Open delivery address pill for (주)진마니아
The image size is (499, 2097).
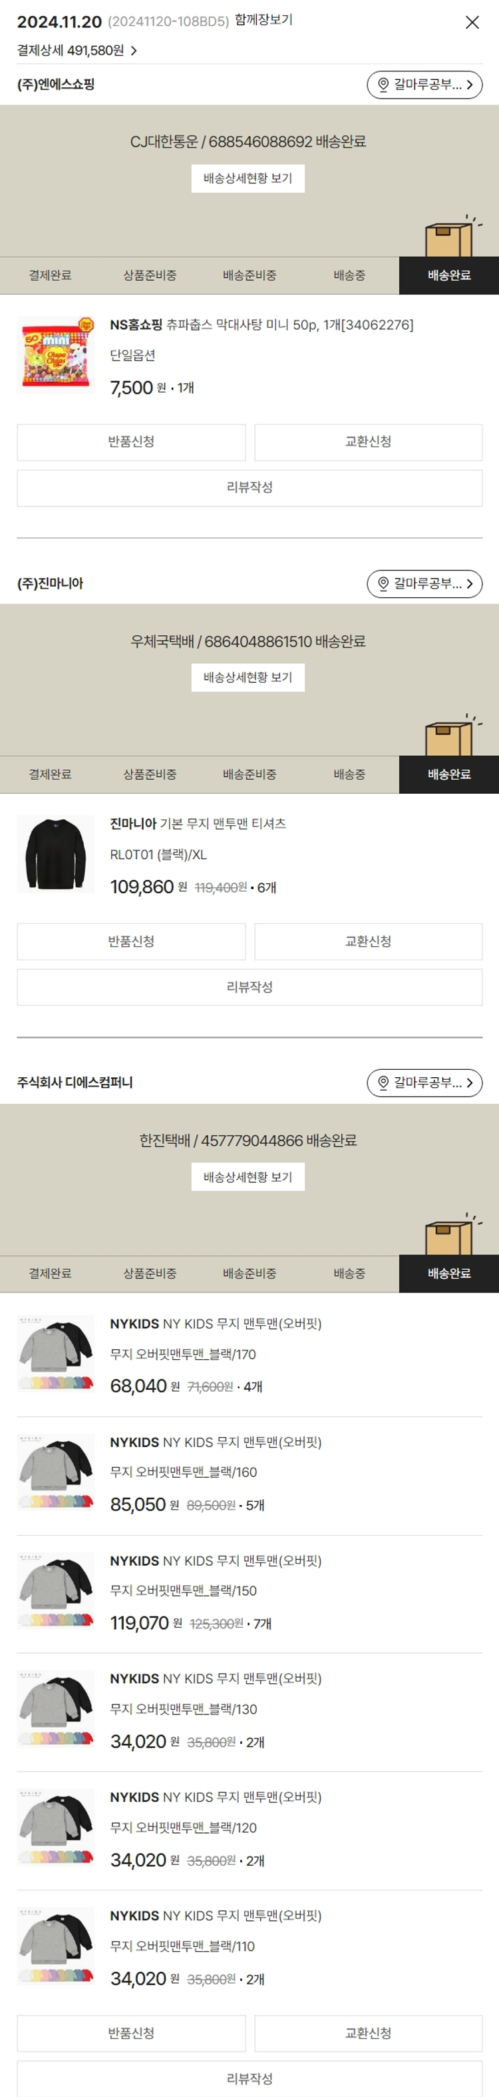(424, 584)
